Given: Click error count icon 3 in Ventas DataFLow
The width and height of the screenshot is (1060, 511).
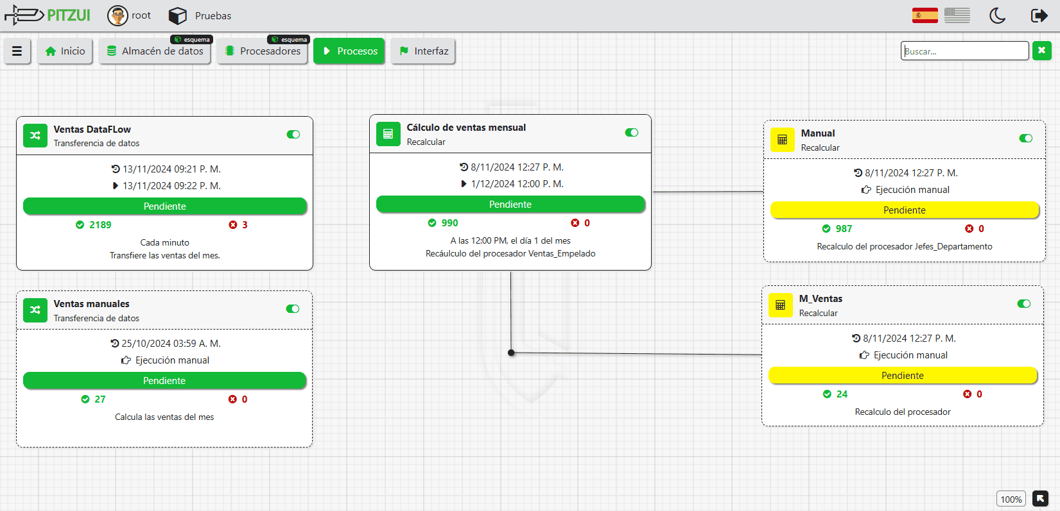Looking at the screenshot, I should coord(233,225).
